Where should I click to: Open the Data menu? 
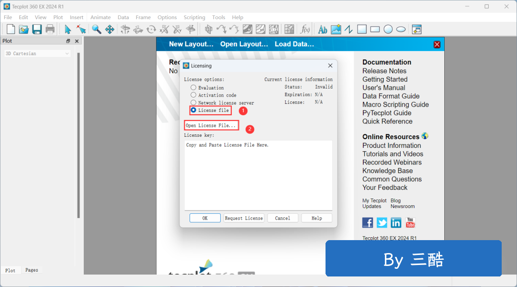click(124, 17)
